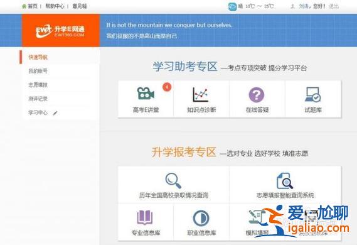Click the 知识点诊断 label
The image size is (357, 245).
[201, 110]
